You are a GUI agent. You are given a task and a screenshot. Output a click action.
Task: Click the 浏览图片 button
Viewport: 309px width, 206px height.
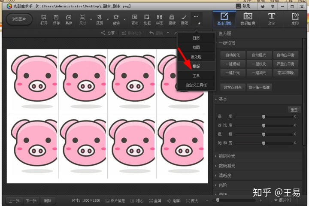[19, 19]
